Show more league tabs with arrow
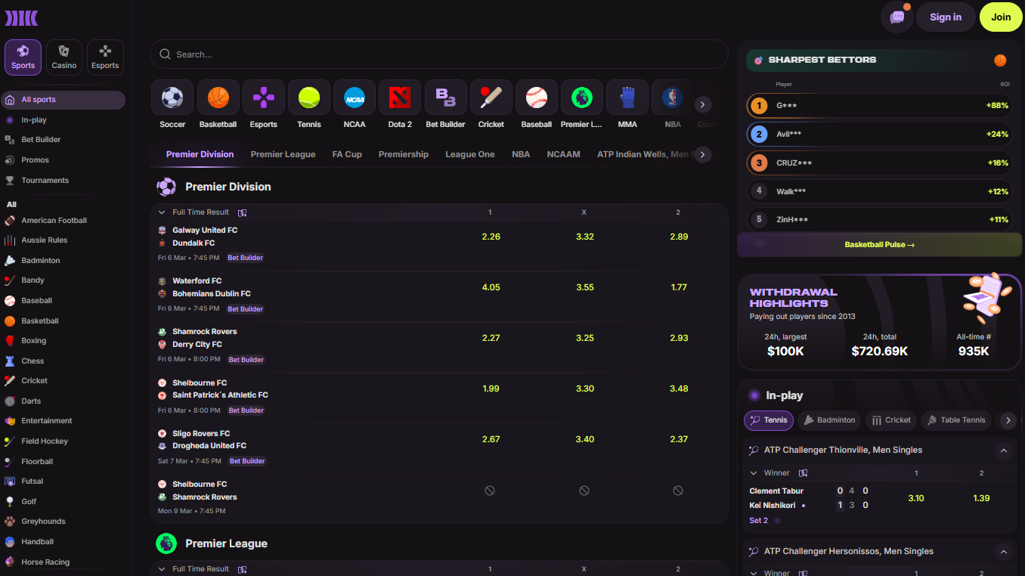 tap(703, 154)
